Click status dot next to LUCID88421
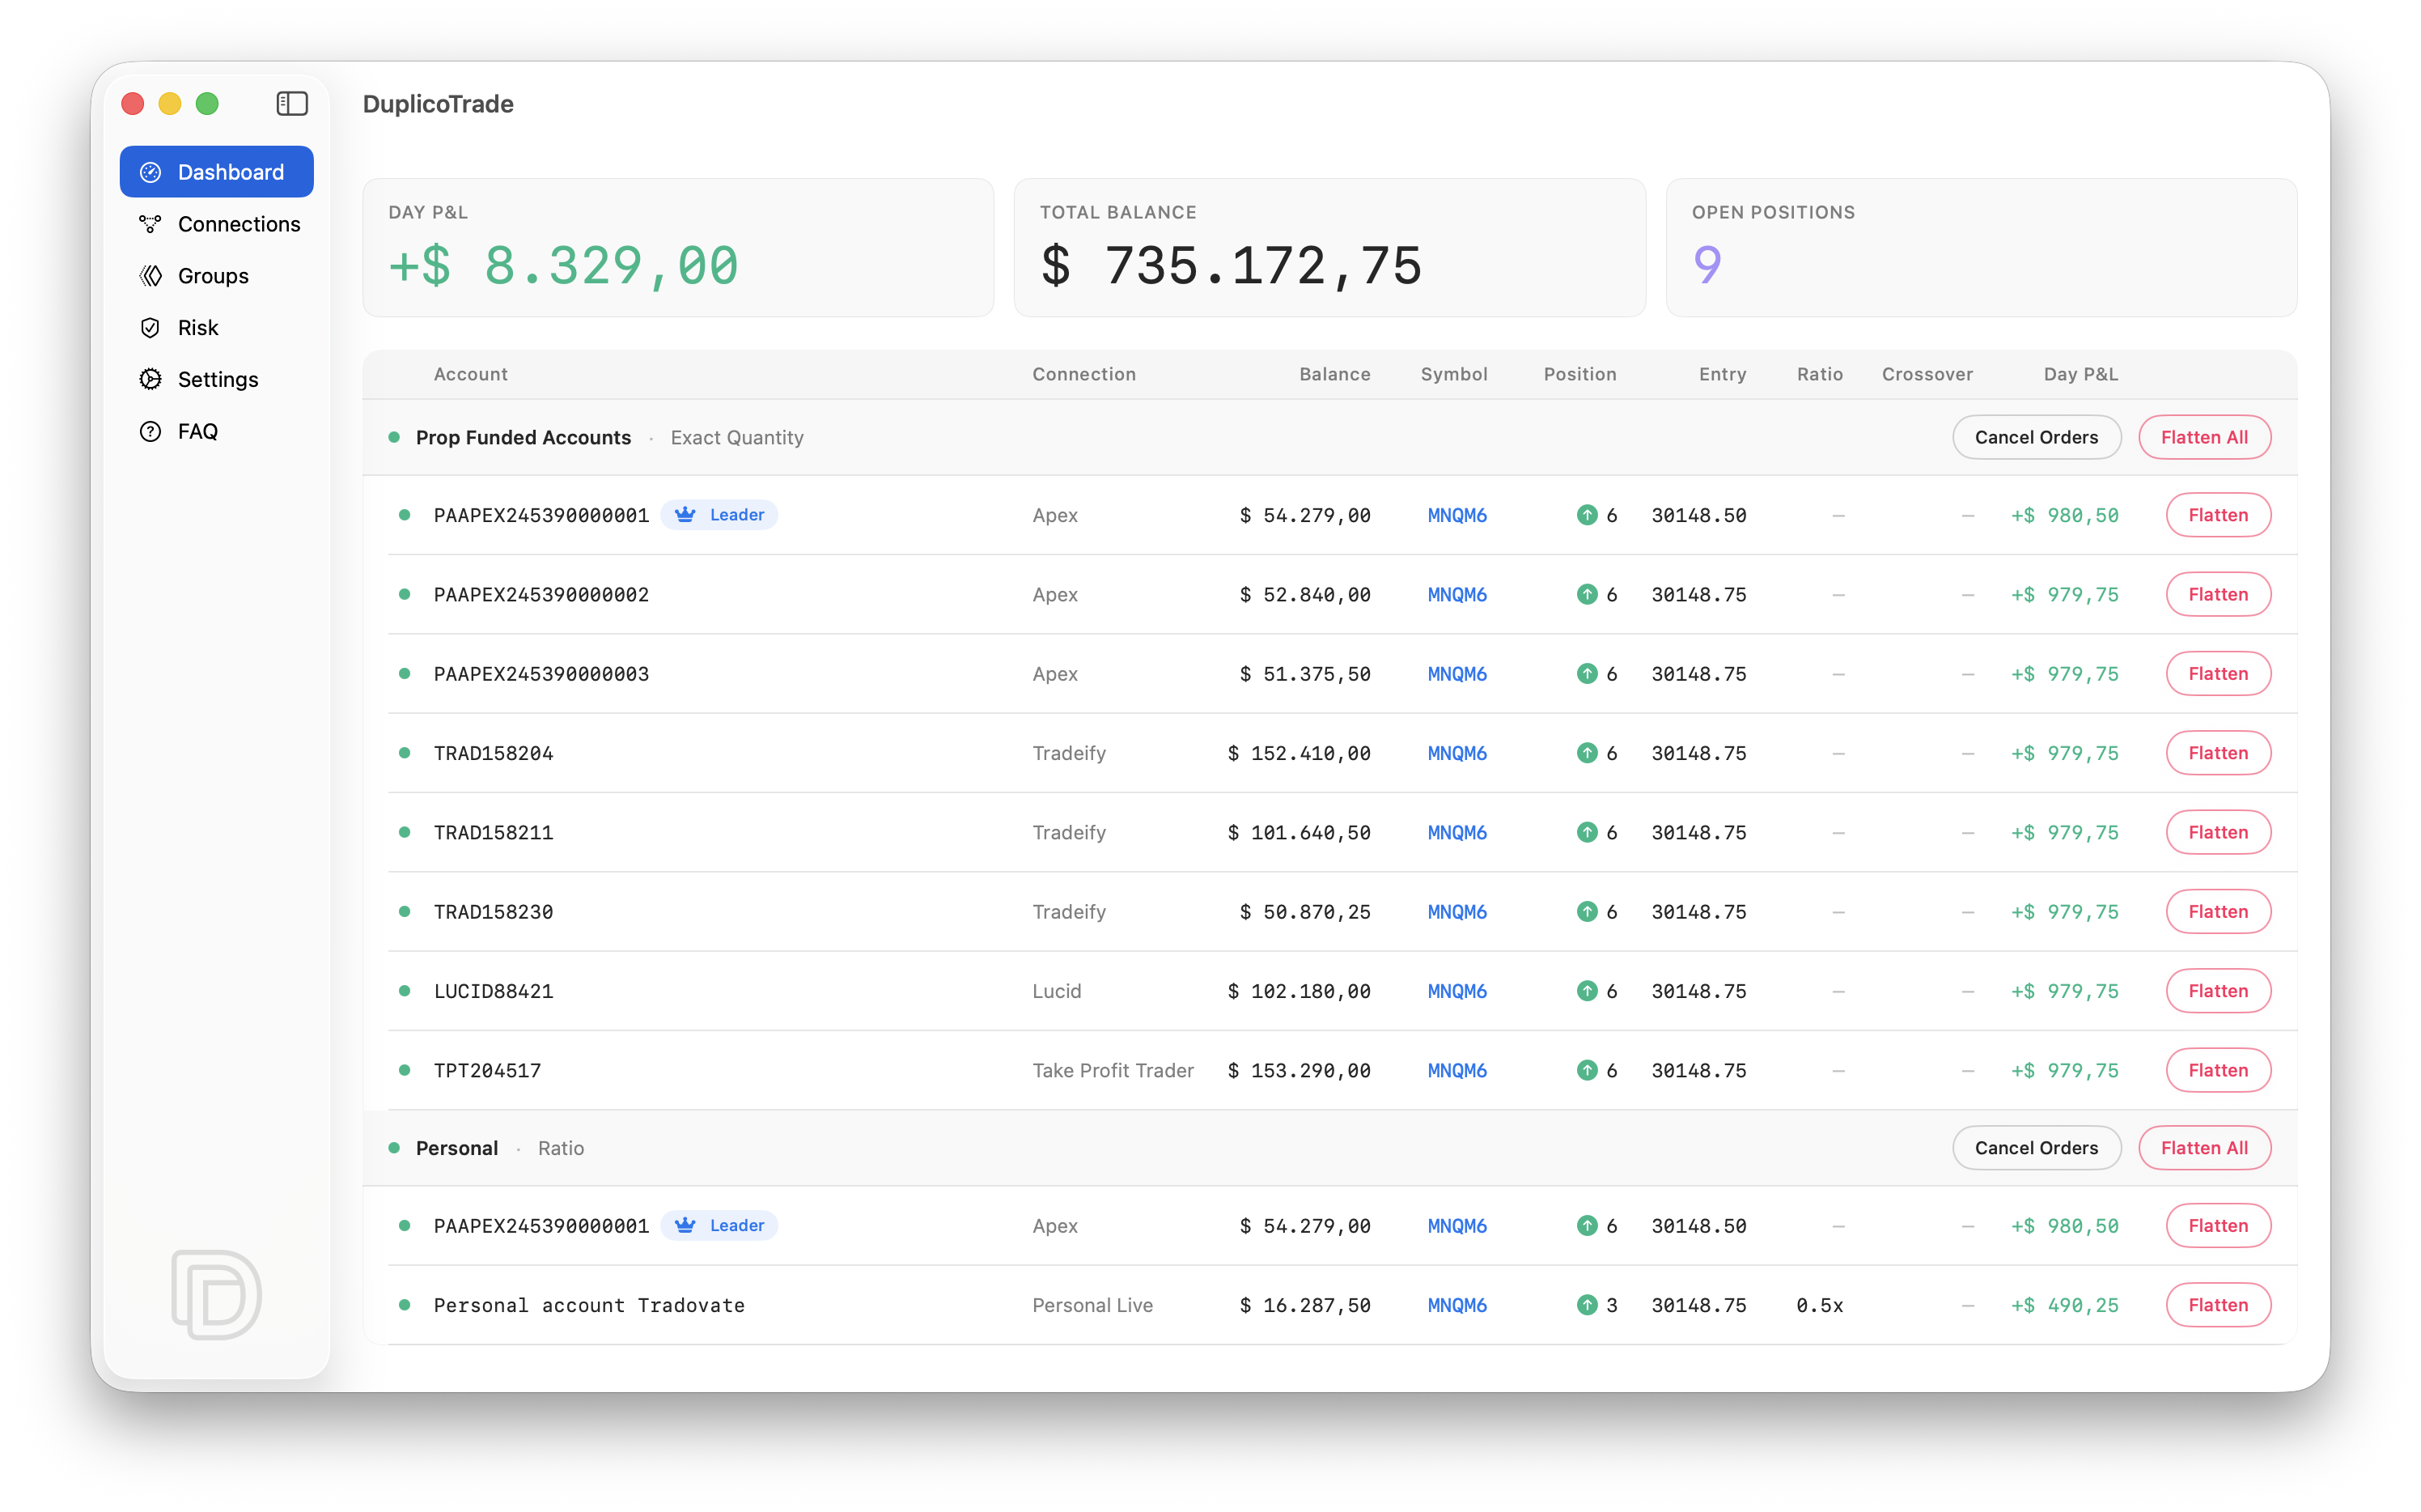Image resolution: width=2421 pixels, height=1512 pixels. pyautogui.click(x=404, y=991)
